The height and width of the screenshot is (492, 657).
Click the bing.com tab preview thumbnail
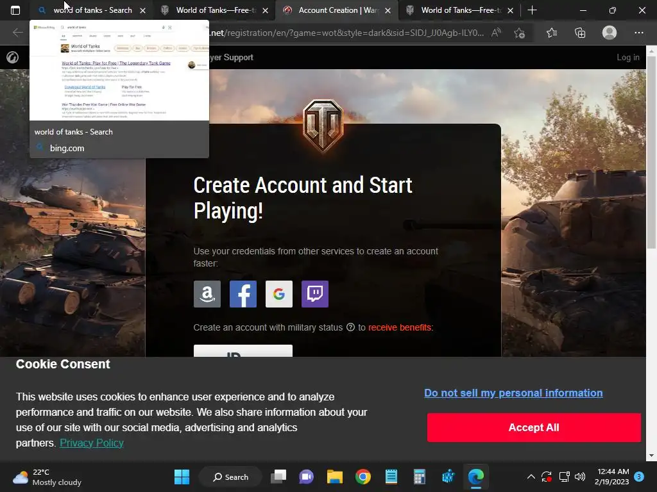tap(119, 70)
